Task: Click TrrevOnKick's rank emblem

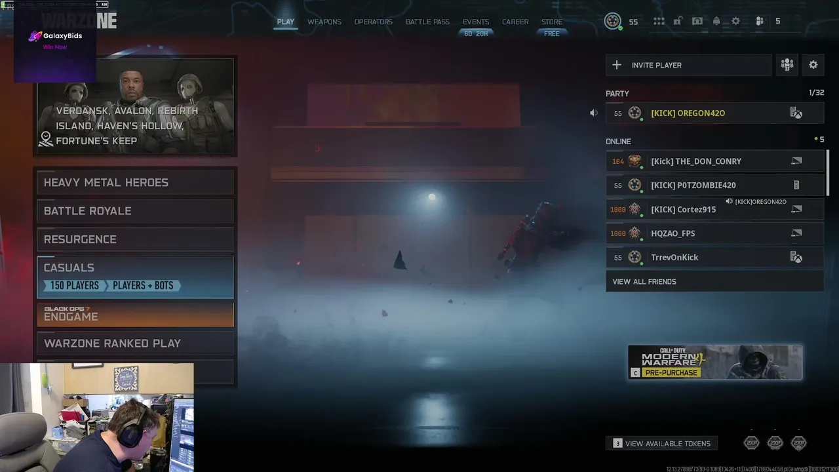Action: click(x=634, y=258)
